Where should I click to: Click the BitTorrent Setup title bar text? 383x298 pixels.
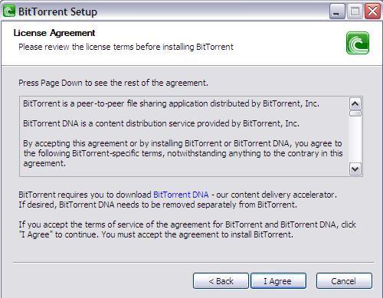[57, 11]
